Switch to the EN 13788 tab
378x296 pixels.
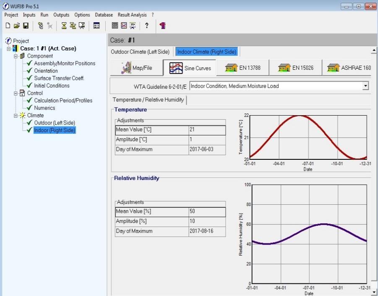point(243,68)
